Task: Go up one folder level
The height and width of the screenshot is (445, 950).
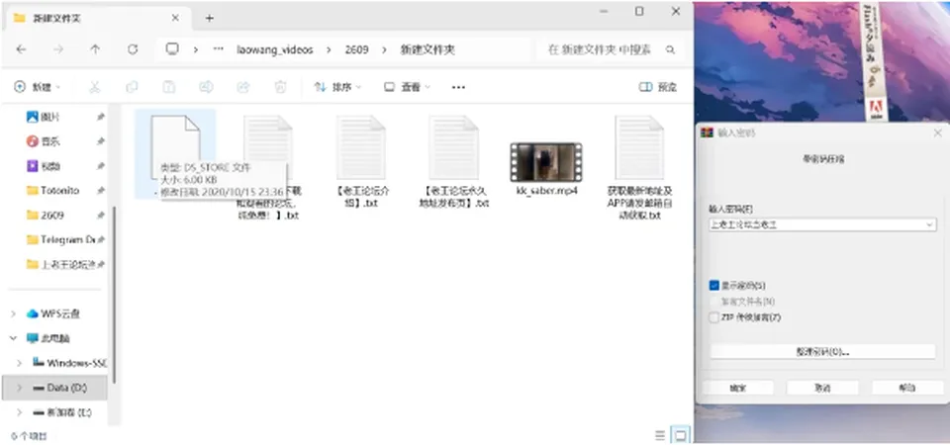Action: pos(95,49)
